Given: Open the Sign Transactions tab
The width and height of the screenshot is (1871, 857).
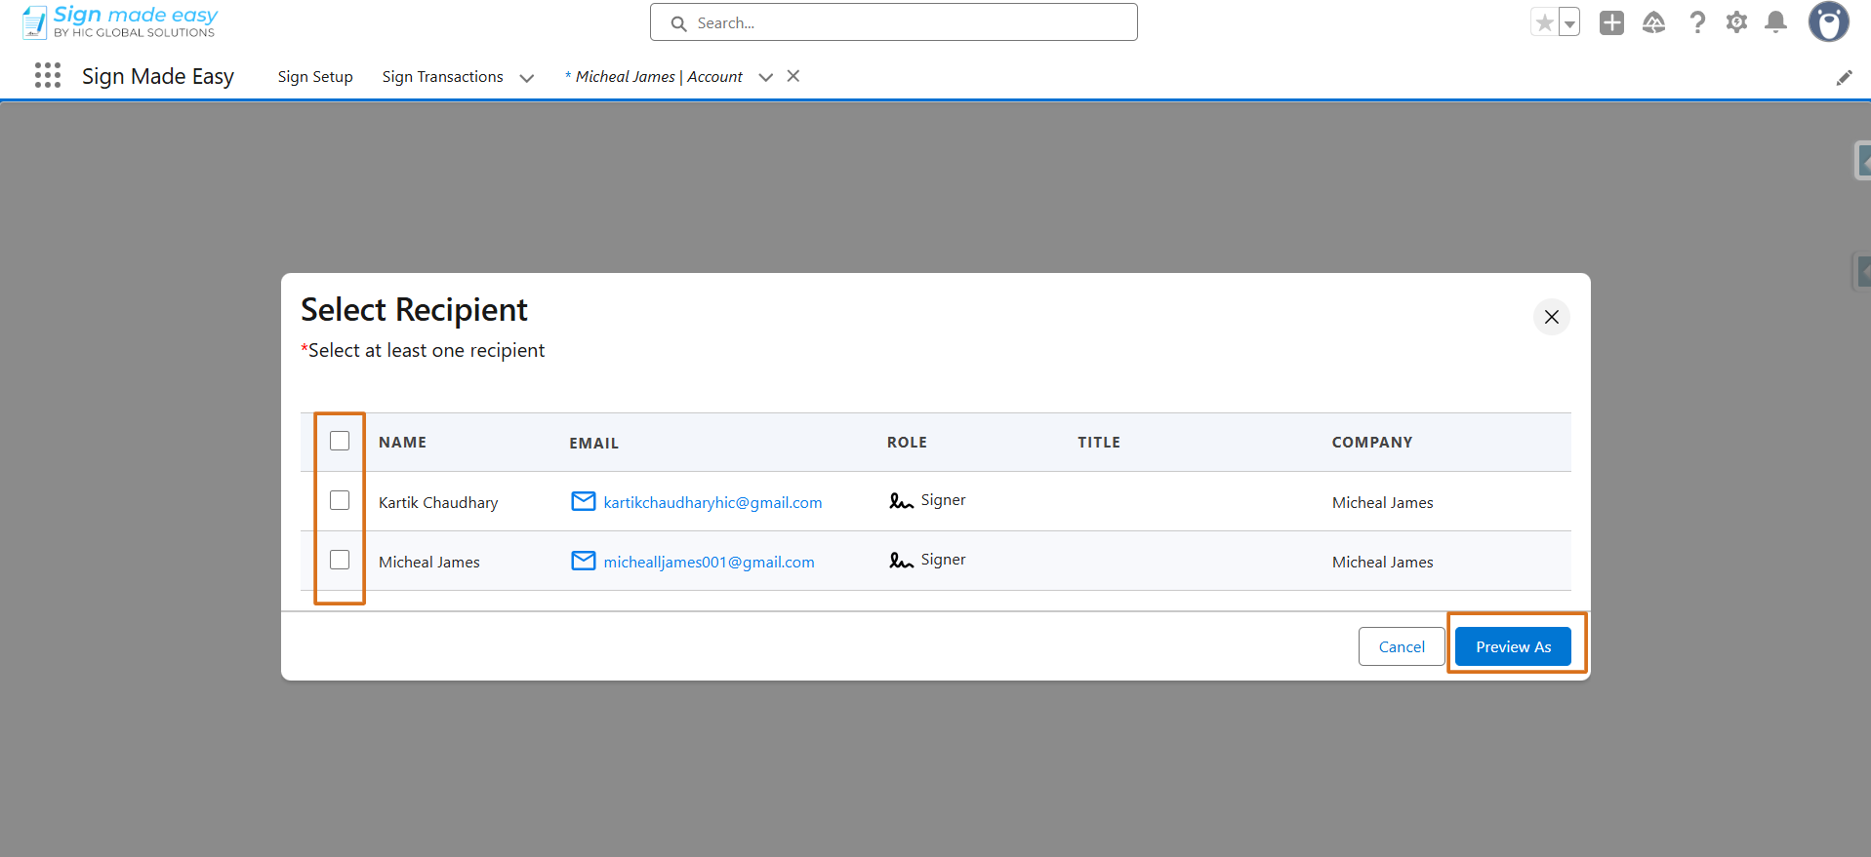Looking at the screenshot, I should coord(443,77).
